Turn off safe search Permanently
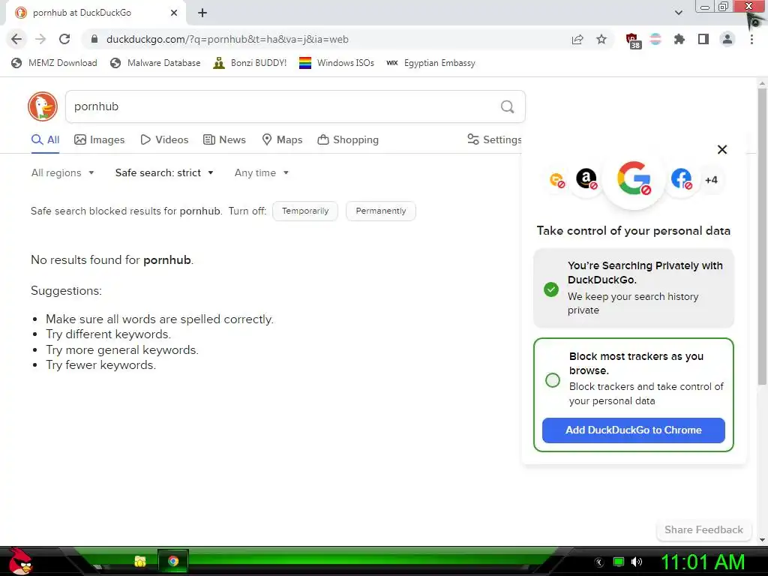Screen dimensions: 768x576 (380, 211)
